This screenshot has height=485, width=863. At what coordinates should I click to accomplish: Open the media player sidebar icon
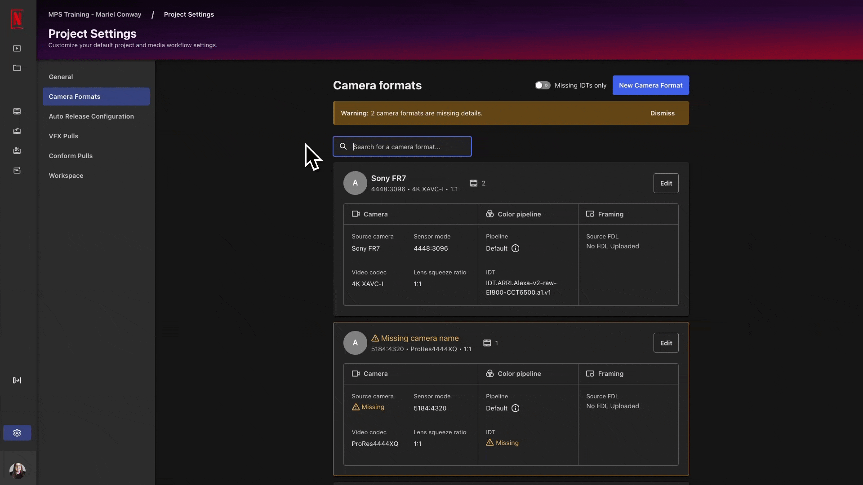[x=17, y=48]
